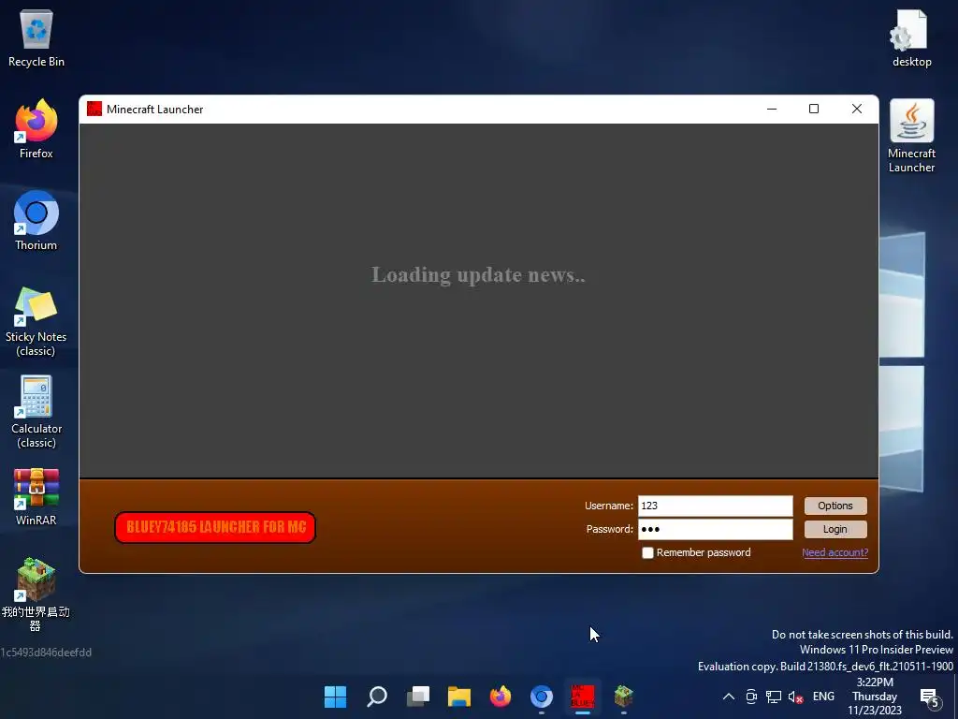The width and height of the screenshot is (958, 719).
Task: Toggle the Remember password checkbox
Action: (647, 552)
